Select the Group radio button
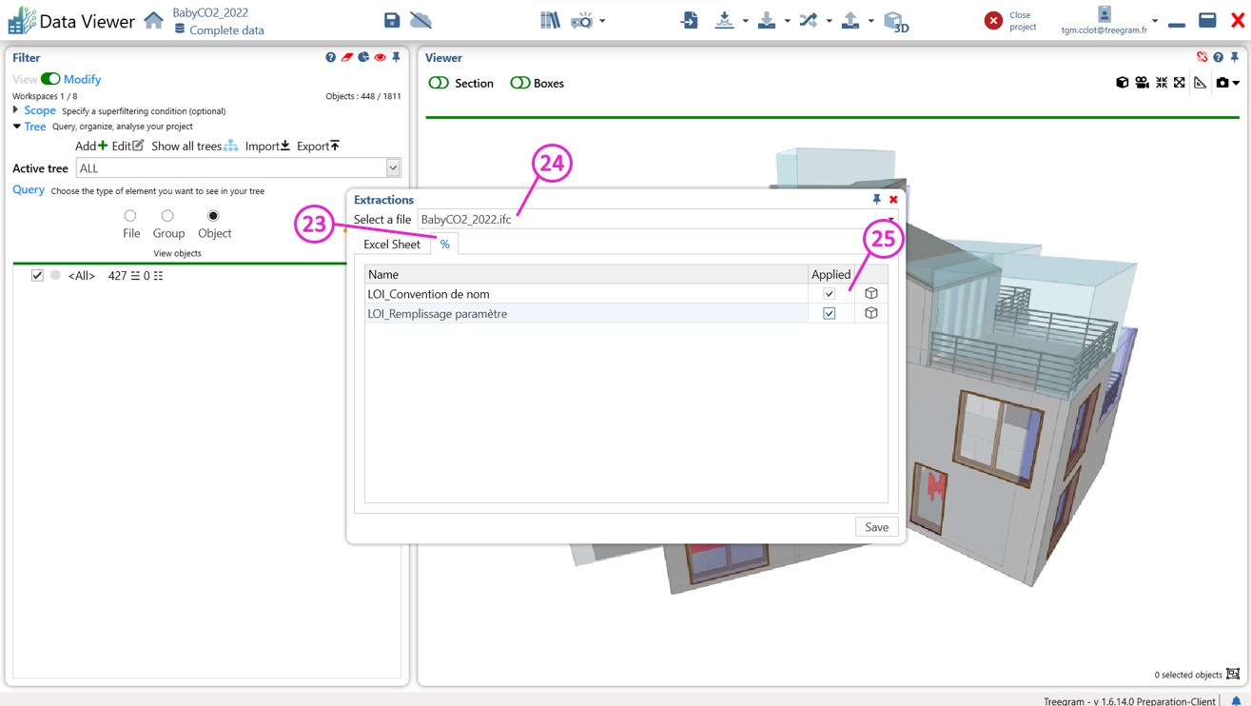 (167, 216)
